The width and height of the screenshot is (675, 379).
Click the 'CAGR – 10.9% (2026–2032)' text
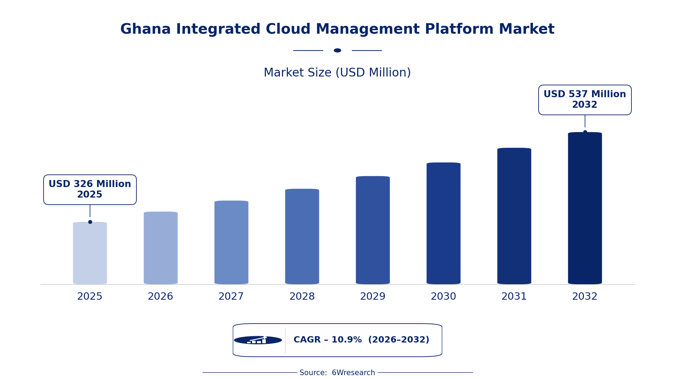pyautogui.click(x=361, y=340)
